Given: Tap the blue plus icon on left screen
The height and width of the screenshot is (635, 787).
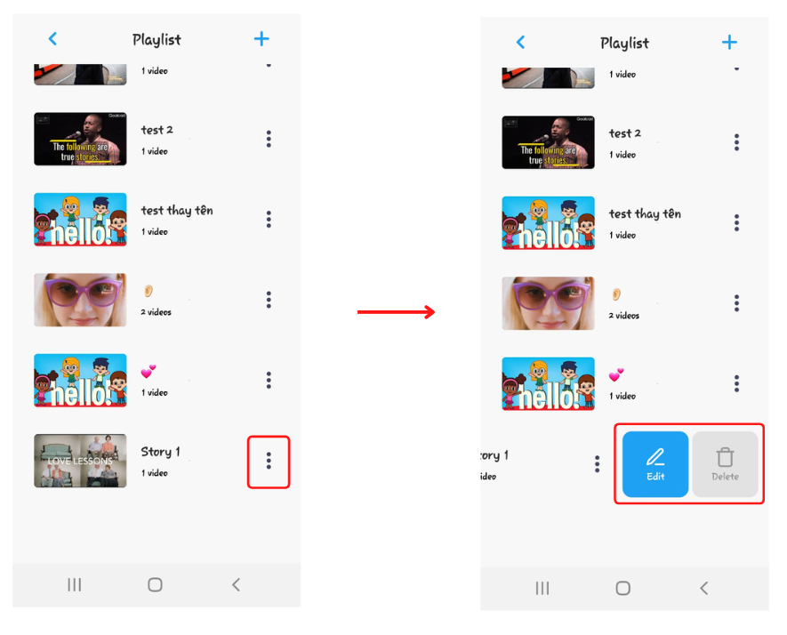Looking at the screenshot, I should (x=261, y=38).
